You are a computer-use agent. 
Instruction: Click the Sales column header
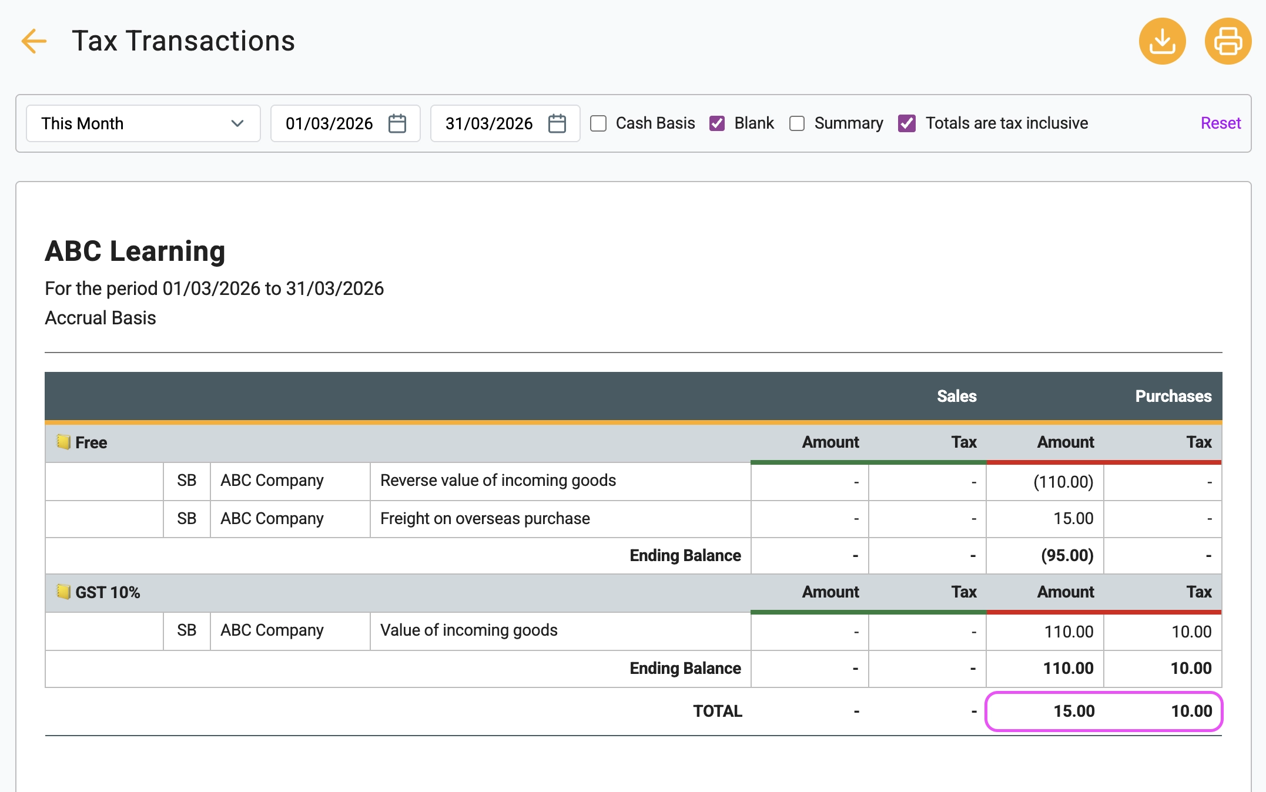[957, 396]
